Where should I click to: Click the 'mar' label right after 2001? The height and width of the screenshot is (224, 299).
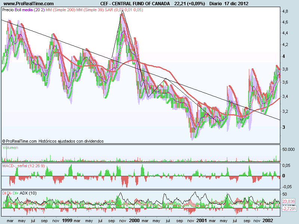click(212, 221)
